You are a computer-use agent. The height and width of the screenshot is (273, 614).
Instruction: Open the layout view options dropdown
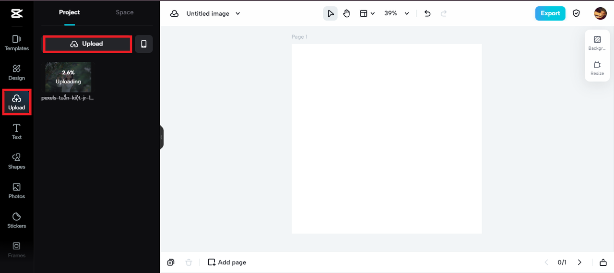[367, 13]
